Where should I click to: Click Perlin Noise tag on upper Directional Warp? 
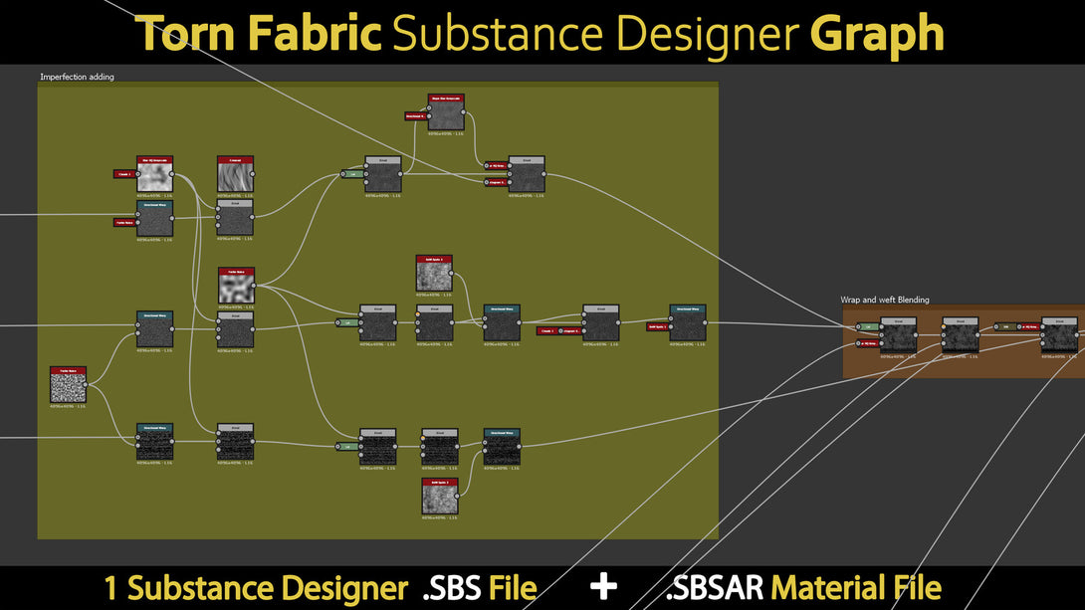pos(123,223)
